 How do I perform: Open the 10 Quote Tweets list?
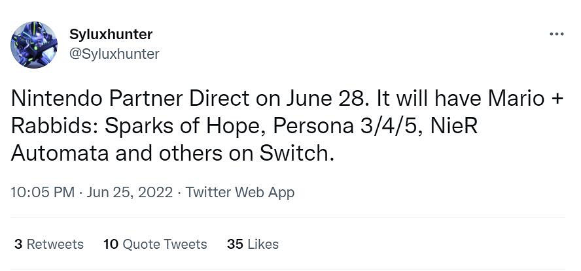pyautogui.click(x=155, y=244)
